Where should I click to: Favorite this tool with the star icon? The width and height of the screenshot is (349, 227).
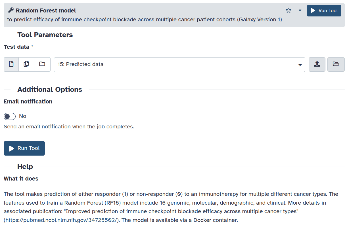point(289,10)
